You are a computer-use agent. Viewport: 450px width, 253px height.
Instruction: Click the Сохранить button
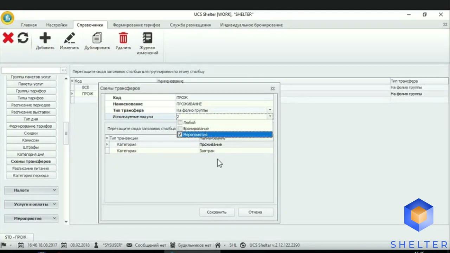point(217,212)
